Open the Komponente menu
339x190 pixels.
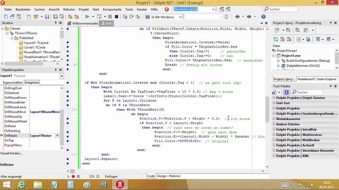coord(112,9)
